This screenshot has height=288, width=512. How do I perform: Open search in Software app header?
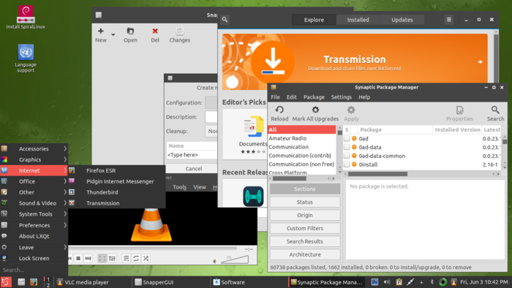(225, 20)
